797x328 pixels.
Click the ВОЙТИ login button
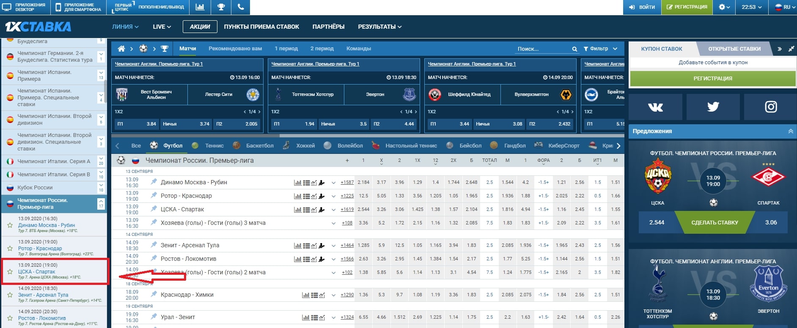[x=642, y=7]
